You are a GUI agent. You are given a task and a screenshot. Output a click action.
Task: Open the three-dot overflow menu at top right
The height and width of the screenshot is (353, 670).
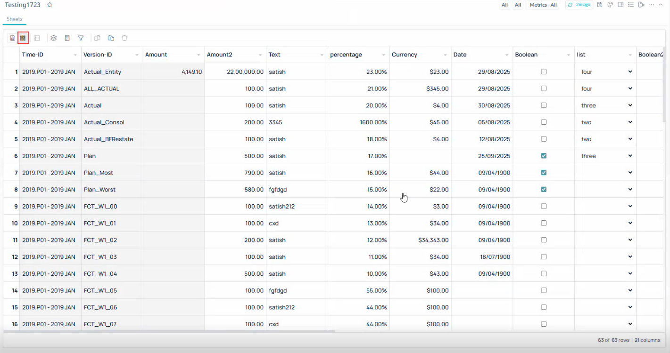point(652,5)
